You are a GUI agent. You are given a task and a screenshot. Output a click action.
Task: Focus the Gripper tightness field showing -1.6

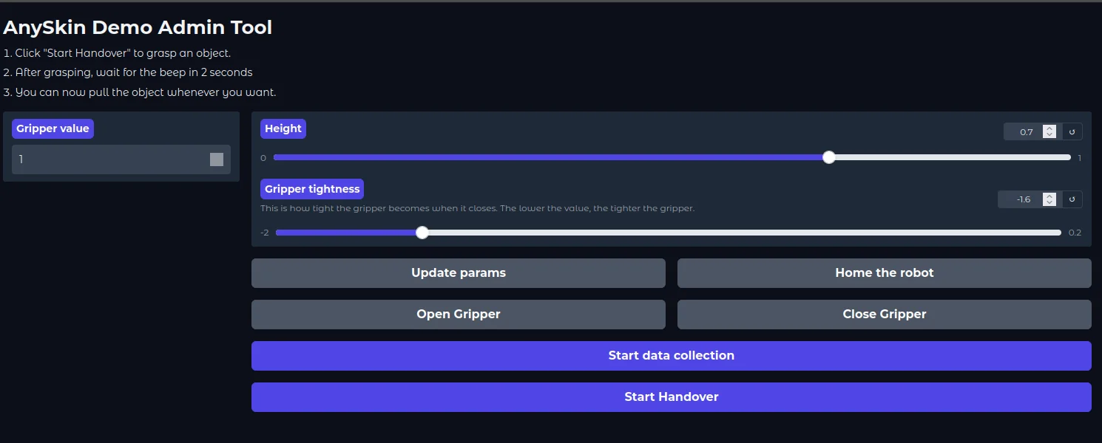(x=1021, y=199)
